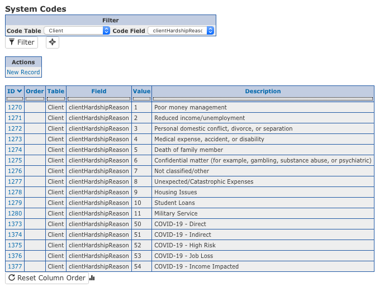Screen dimensions: 389x292
Task: Click the Order column filter field
Action: click(35, 99)
